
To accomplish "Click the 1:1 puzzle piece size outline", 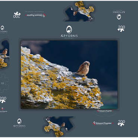I will tap(4, 83).
